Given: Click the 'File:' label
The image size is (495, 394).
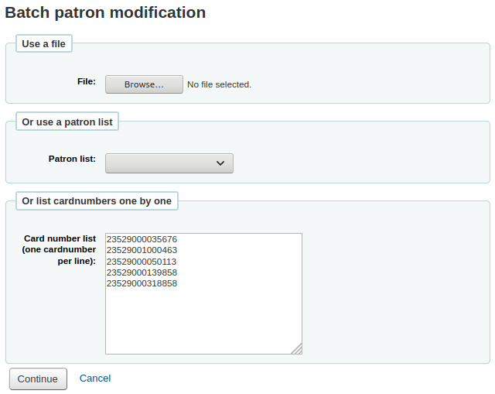Looking at the screenshot, I should [x=87, y=81].
